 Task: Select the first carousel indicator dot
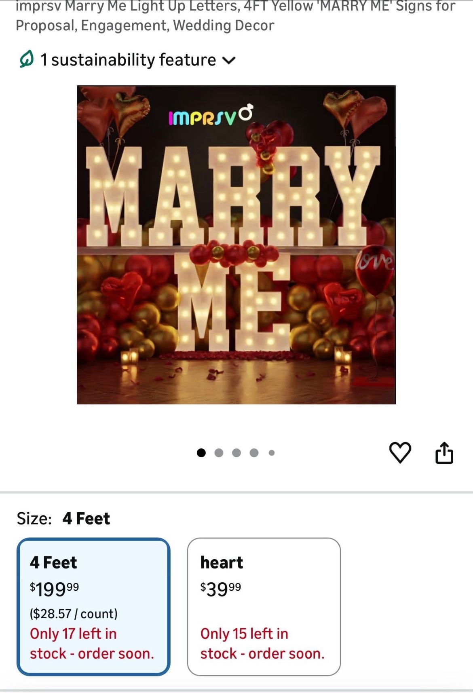pos(201,453)
